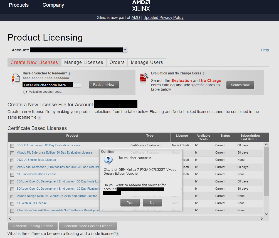The width and height of the screenshot is (279, 238).
Task: Switch to the Orders tab
Action: click(x=117, y=62)
